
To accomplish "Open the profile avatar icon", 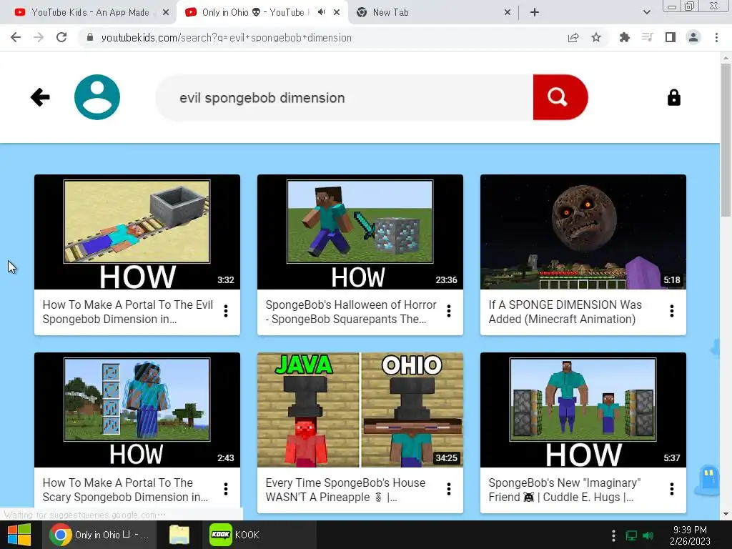I will pyautogui.click(x=97, y=97).
